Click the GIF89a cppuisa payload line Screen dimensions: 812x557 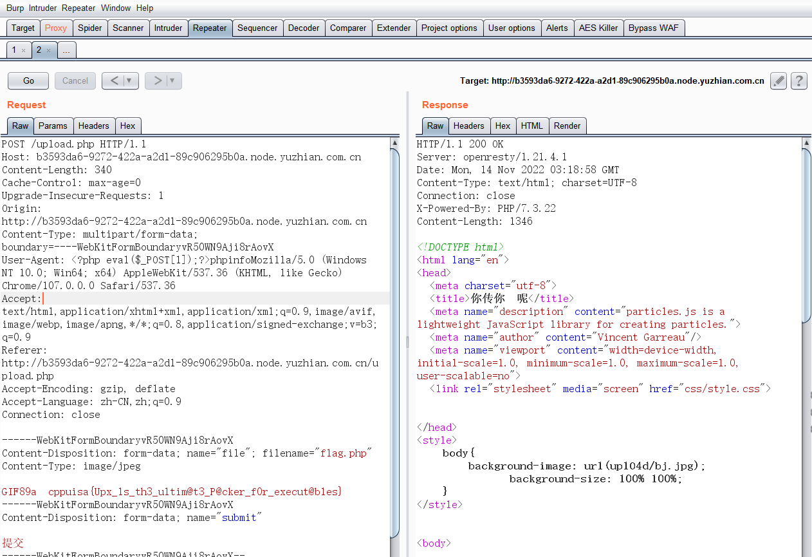pyautogui.click(x=172, y=491)
